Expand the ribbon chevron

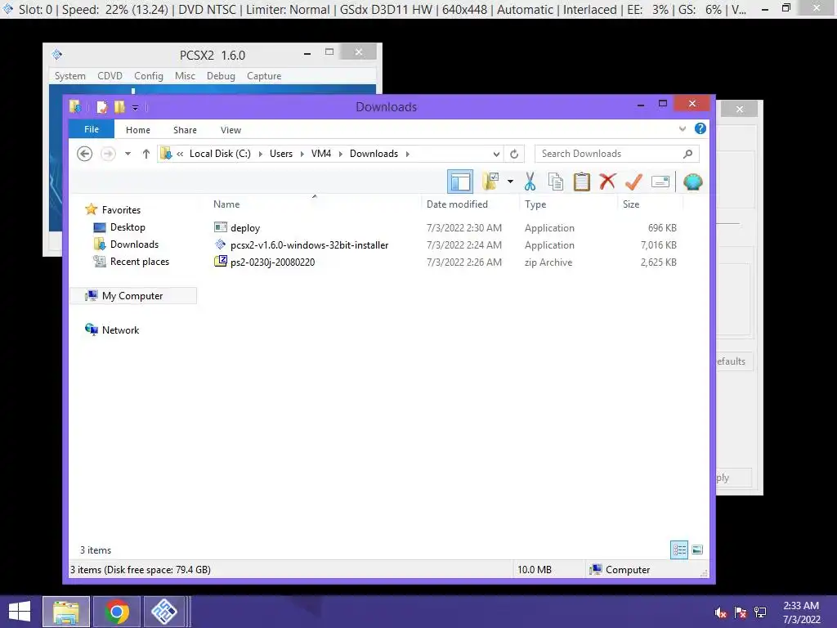683,128
